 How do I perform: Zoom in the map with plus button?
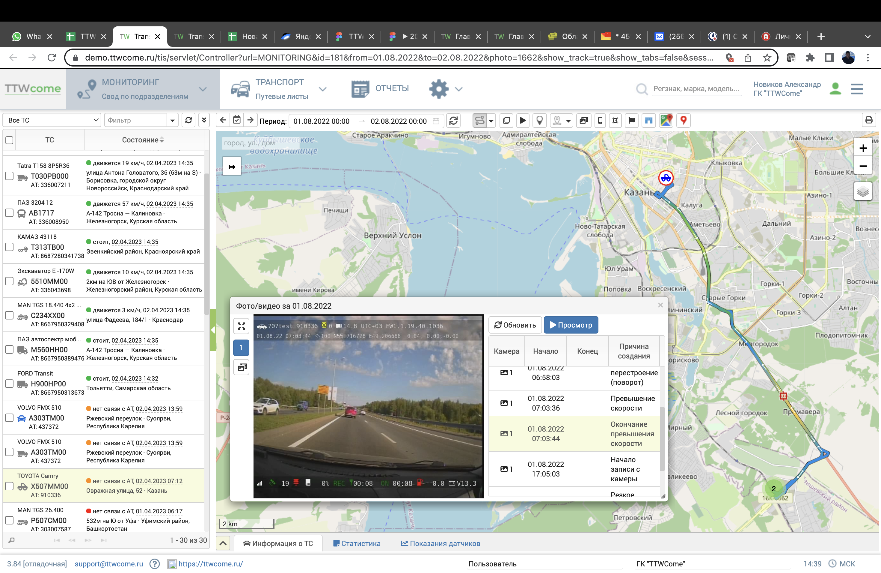pos(863,148)
